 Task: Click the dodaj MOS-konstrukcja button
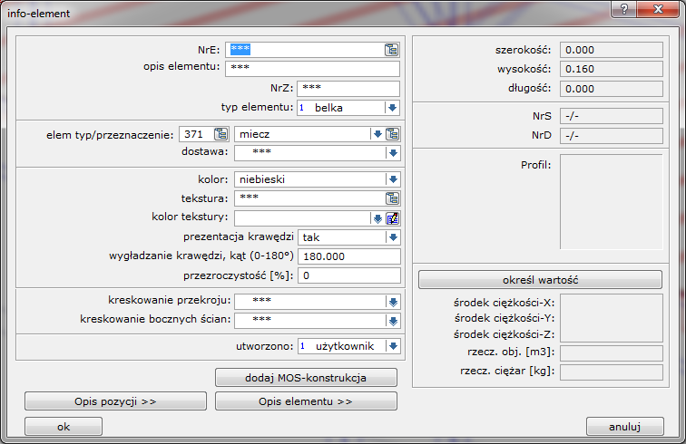click(307, 377)
